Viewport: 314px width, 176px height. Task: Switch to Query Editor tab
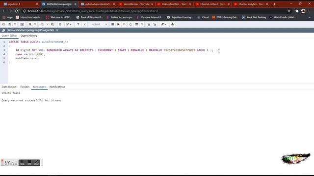point(9,36)
